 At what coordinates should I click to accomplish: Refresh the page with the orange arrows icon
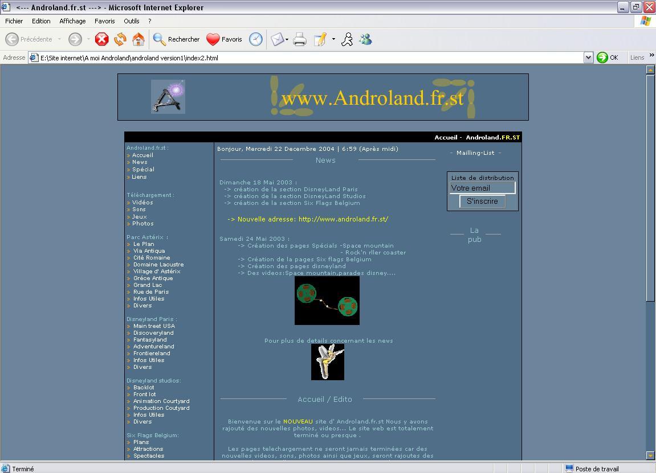tap(120, 39)
